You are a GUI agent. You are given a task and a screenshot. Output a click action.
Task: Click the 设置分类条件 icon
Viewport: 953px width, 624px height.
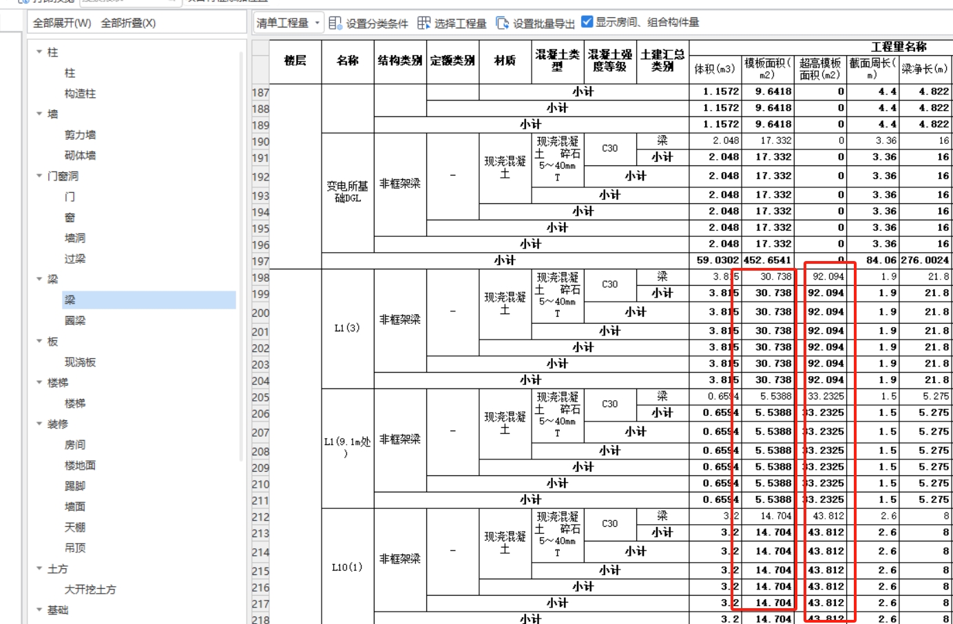(x=335, y=23)
